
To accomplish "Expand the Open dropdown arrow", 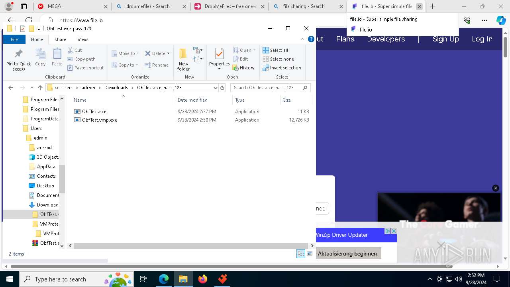I will pyautogui.click(x=254, y=50).
